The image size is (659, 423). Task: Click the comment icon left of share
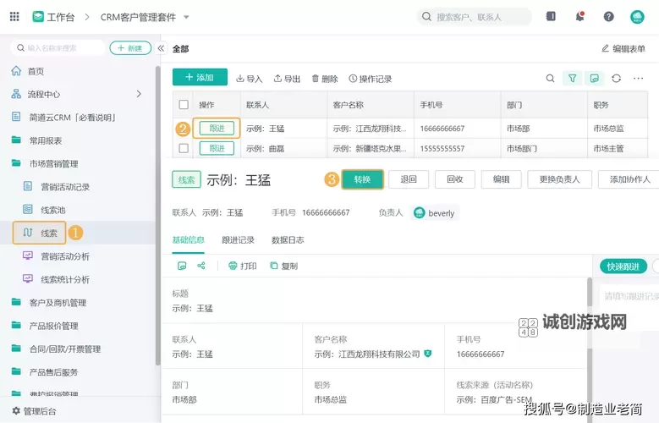pyautogui.click(x=182, y=266)
